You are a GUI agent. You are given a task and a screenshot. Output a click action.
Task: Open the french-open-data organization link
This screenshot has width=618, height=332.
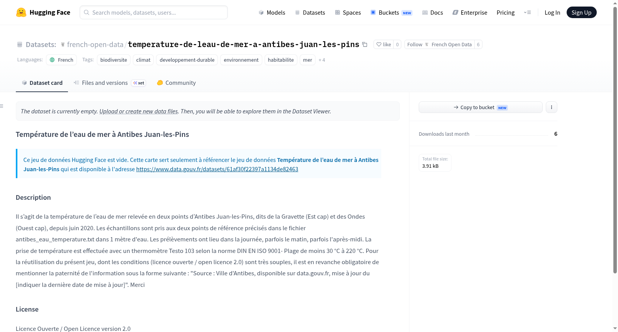tap(95, 44)
